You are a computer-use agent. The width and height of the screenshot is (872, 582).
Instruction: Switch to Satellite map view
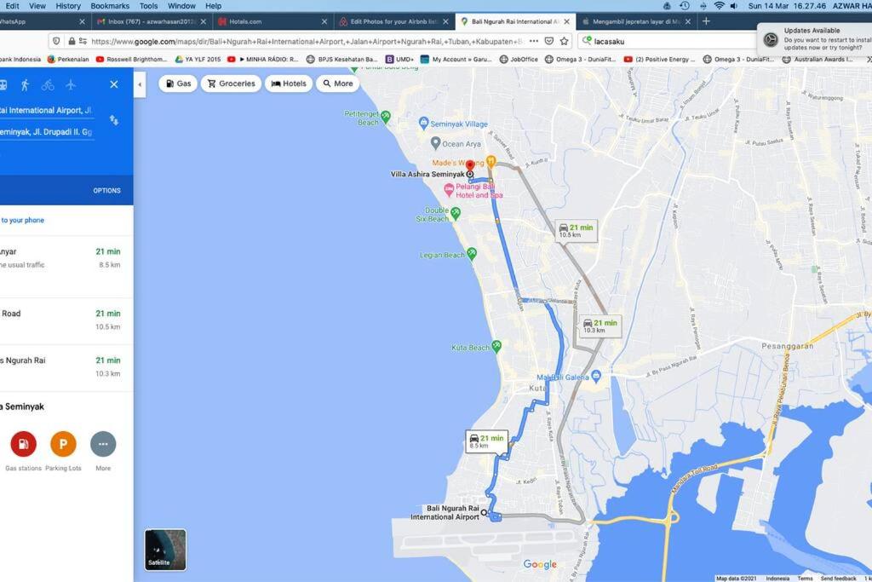coord(165,549)
